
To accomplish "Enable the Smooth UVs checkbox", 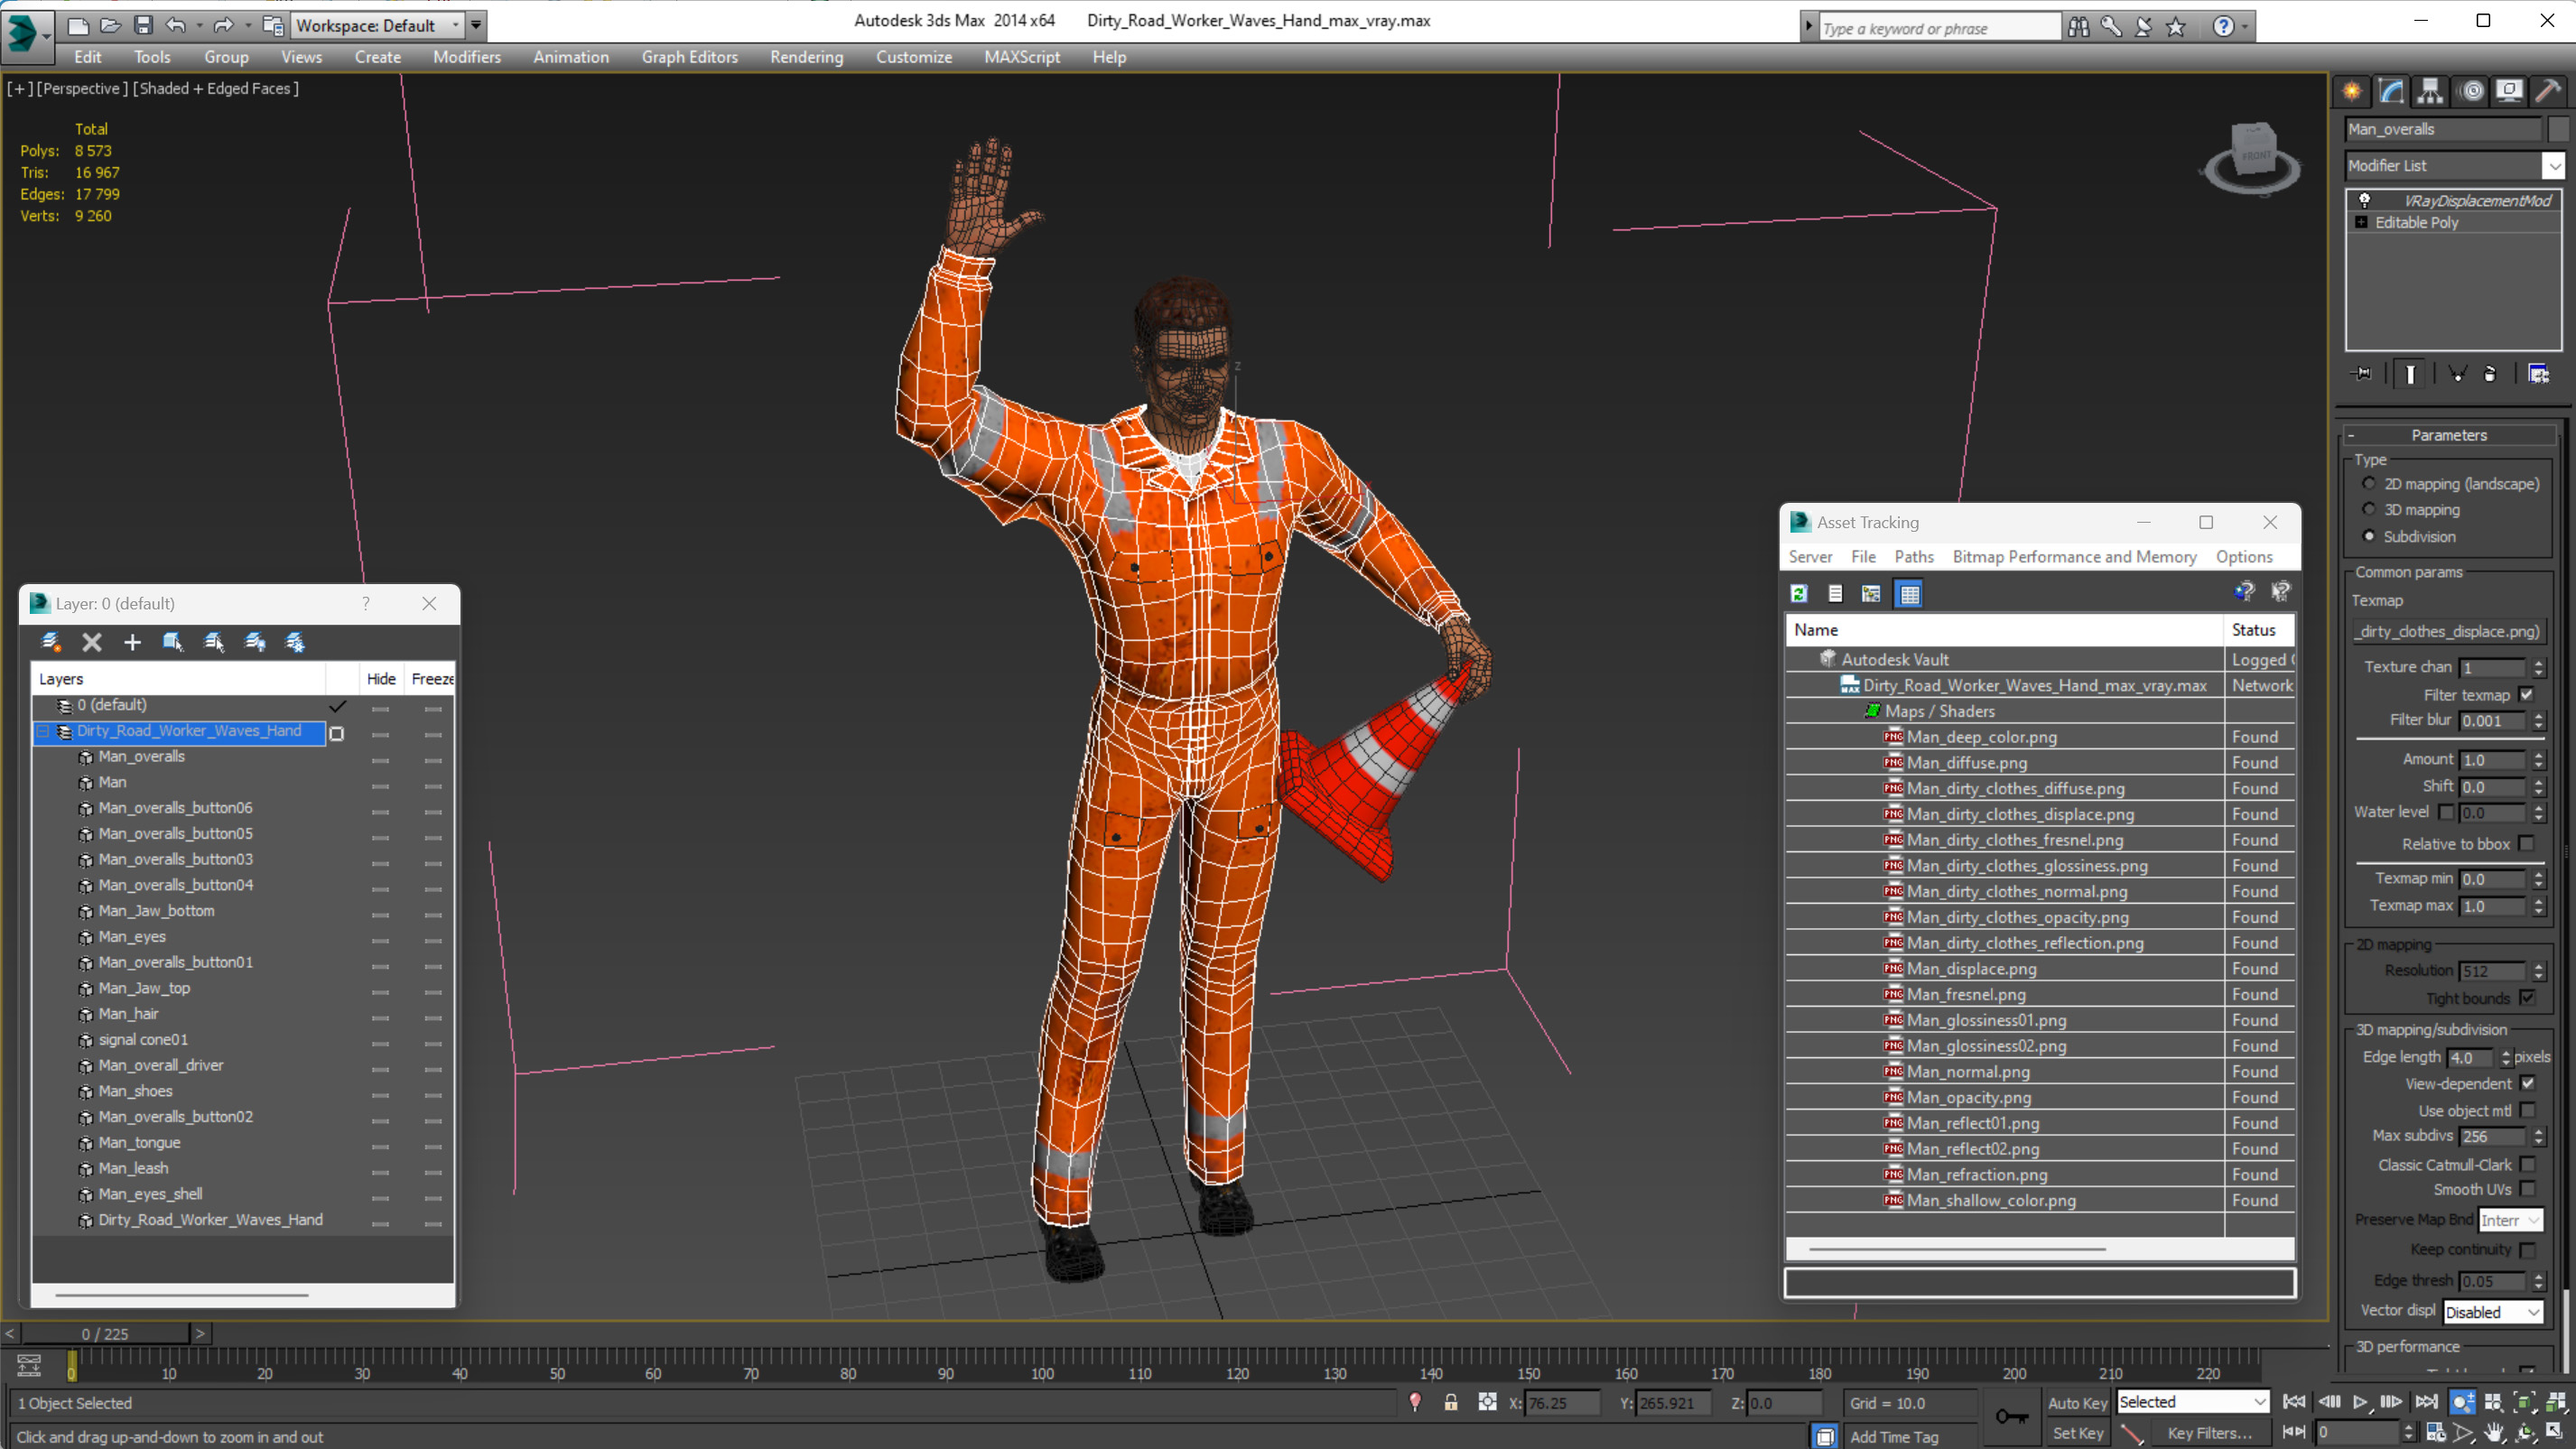I will [x=2527, y=1189].
